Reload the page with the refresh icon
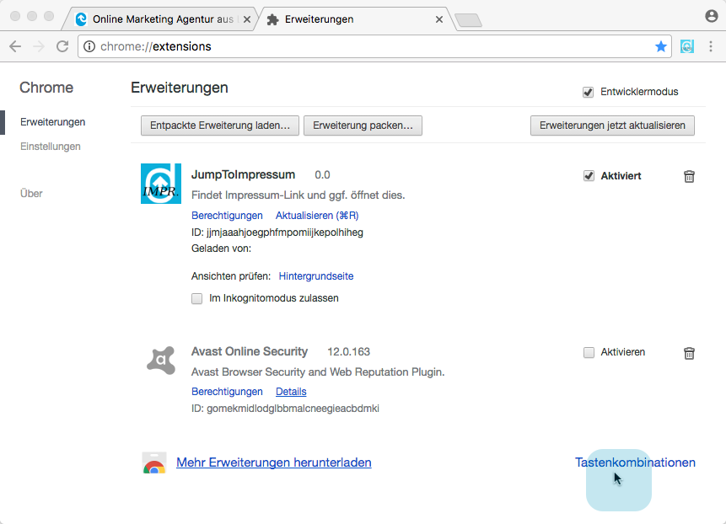The image size is (726, 524). pyautogui.click(x=62, y=46)
